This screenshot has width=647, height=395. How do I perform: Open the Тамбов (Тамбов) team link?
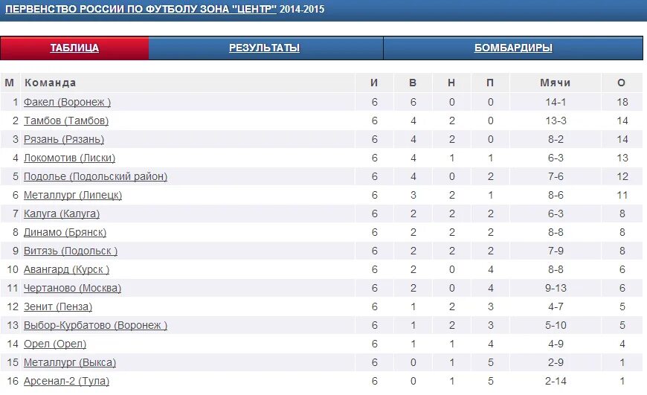(66, 121)
